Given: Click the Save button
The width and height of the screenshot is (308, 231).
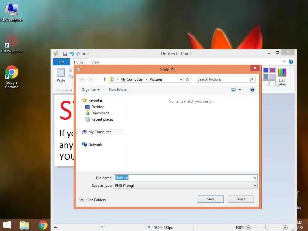Looking at the screenshot, I should [x=211, y=199].
